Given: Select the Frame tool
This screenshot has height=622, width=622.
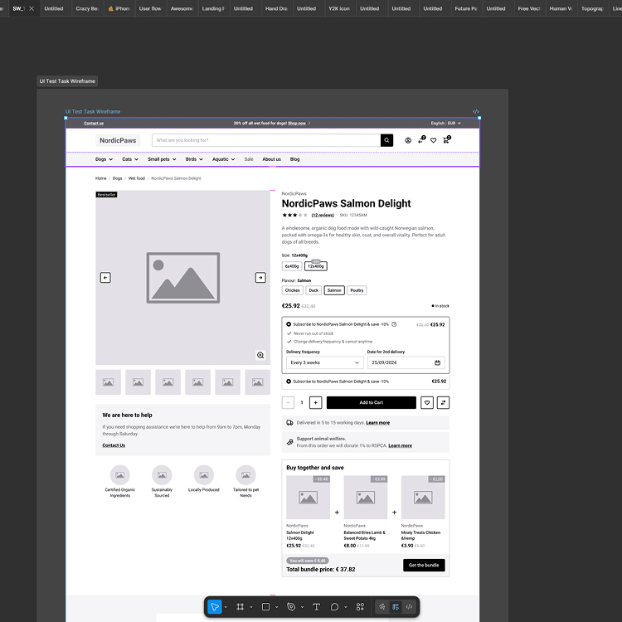Looking at the screenshot, I should pos(240,607).
